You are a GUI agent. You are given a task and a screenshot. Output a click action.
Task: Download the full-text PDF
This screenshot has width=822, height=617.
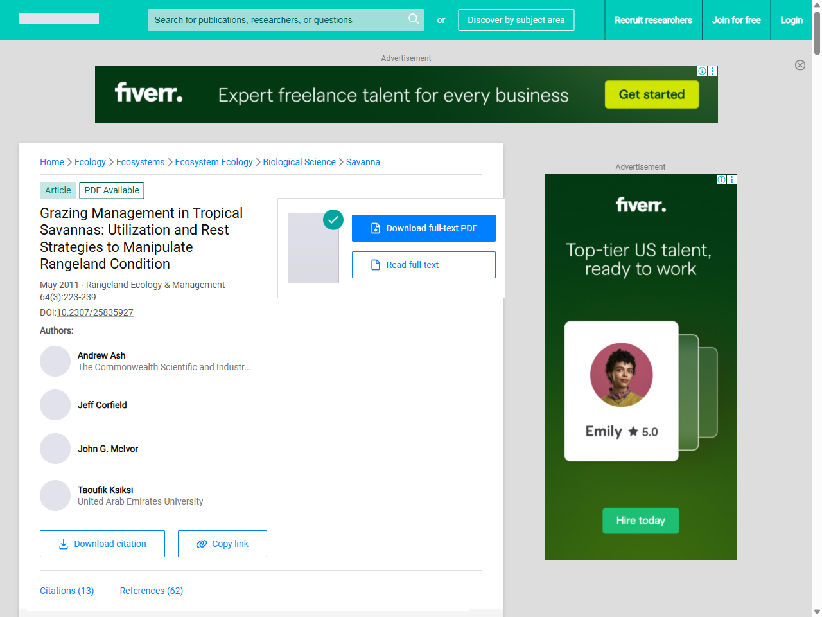coord(423,228)
